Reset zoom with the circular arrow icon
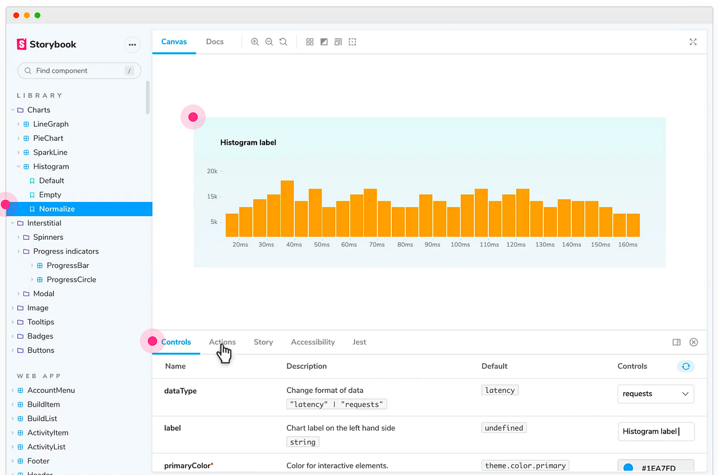 coord(283,42)
